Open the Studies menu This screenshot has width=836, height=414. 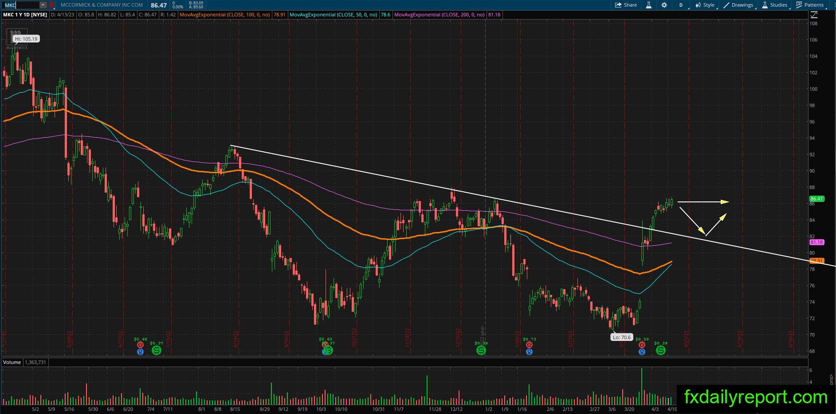(775, 5)
